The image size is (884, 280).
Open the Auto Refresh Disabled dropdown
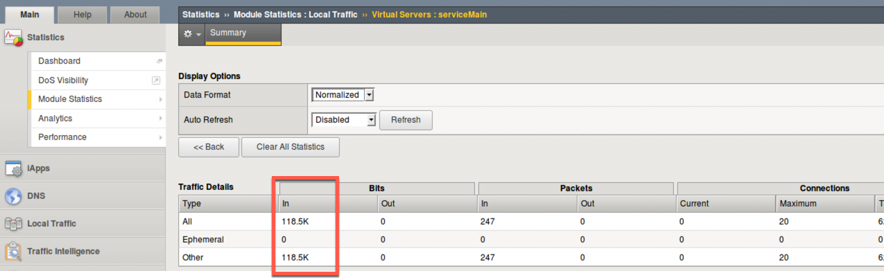[343, 120]
